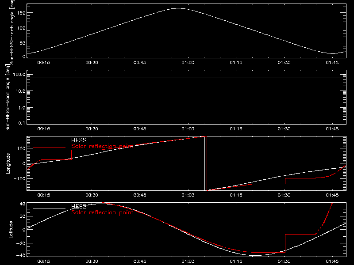Select 01:00 label under the Earth angle plot
354x265 pixels.
click(188, 63)
